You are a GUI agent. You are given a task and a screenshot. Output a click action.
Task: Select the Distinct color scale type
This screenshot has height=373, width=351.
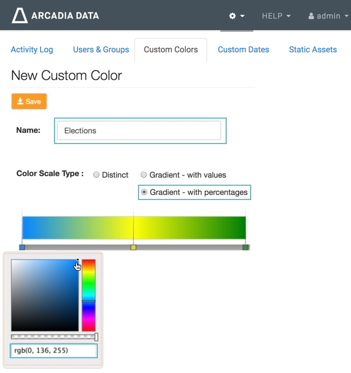(x=96, y=175)
